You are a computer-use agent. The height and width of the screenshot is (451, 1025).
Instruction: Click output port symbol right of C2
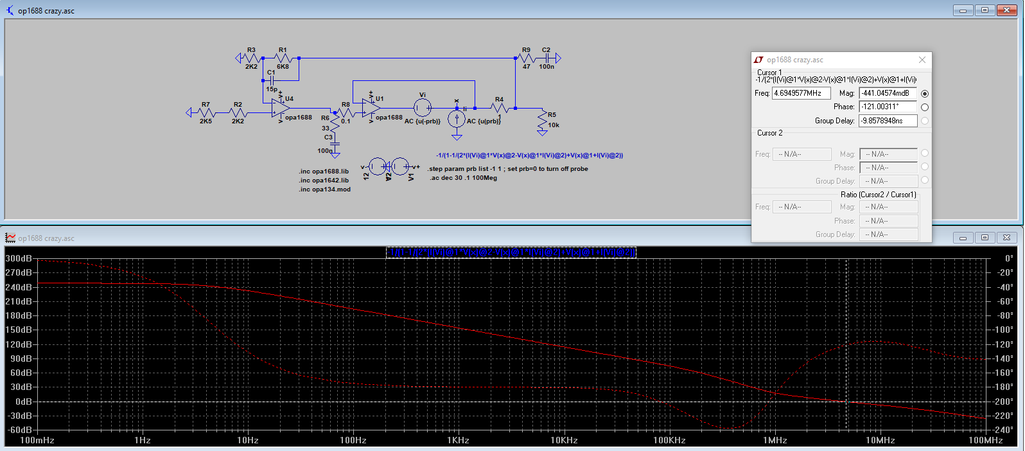[x=557, y=58]
